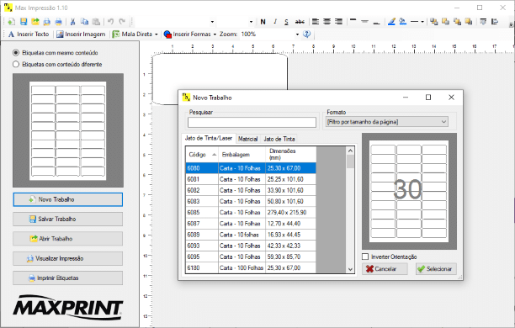Align text center

point(327,22)
